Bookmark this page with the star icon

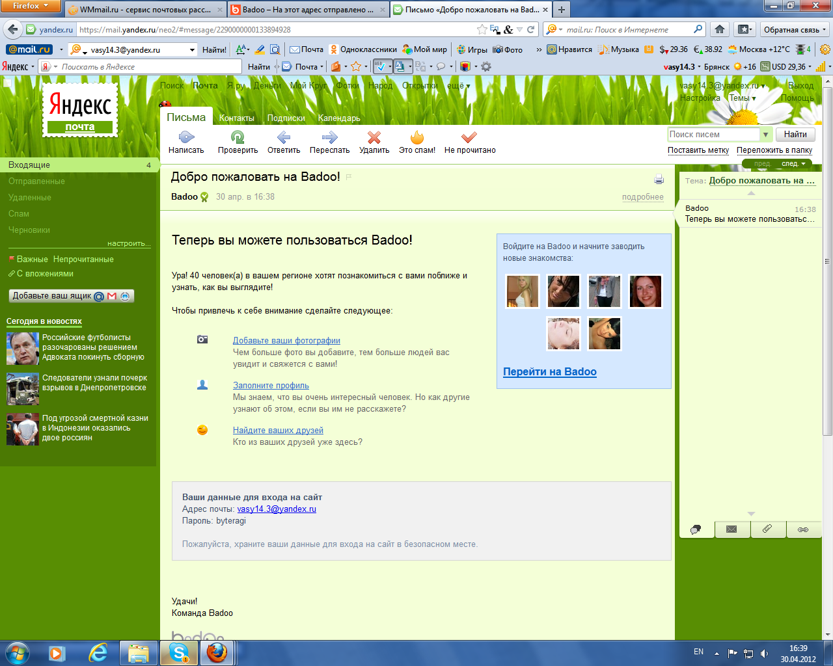pos(482,29)
